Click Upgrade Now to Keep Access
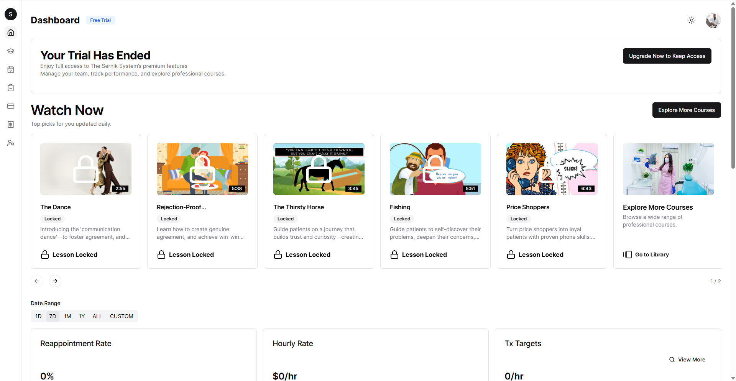 [x=667, y=56]
